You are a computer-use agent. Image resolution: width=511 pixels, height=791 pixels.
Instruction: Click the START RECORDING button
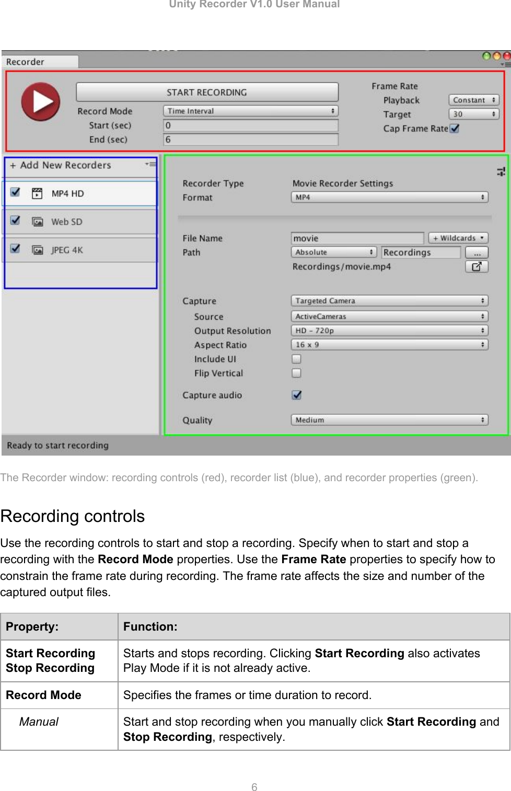point(207,91)
